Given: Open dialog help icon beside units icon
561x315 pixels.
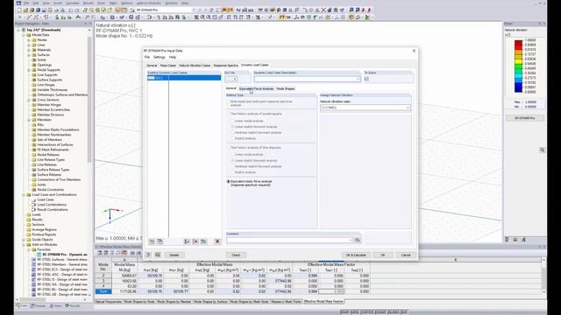Looking at the screenshot, I should [148, 255].
